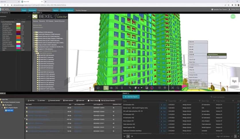Click the browser reload icon
The height and width of the screenshot is (139, 240).
point(5,5)
